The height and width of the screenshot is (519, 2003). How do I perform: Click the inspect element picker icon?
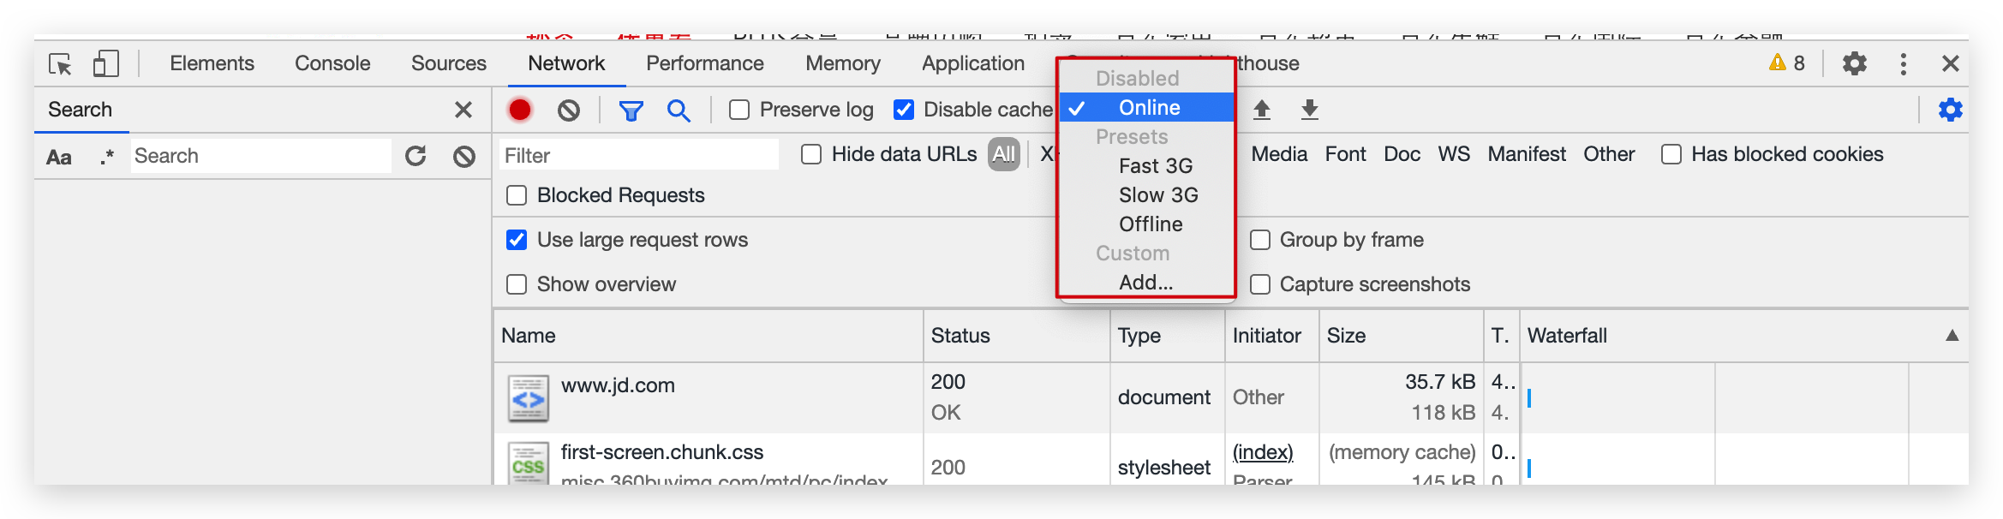(60, 64)
